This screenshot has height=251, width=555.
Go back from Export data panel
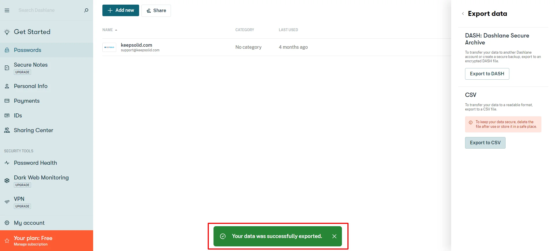[x=463, y=14]
